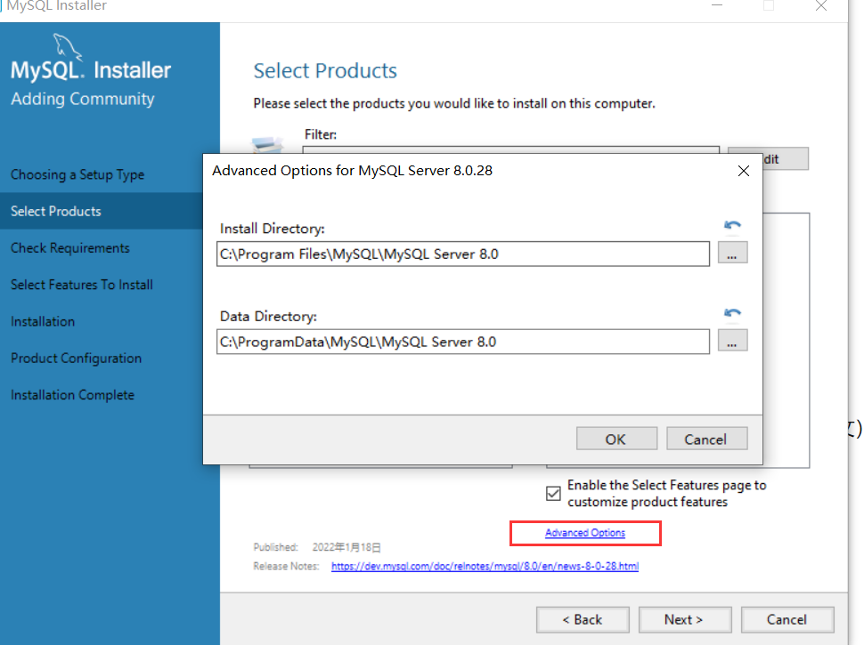Viewport: 864px width, 645px height.
Task: Cancel the Advanced Options dialog
Action: tap(707, 439)
